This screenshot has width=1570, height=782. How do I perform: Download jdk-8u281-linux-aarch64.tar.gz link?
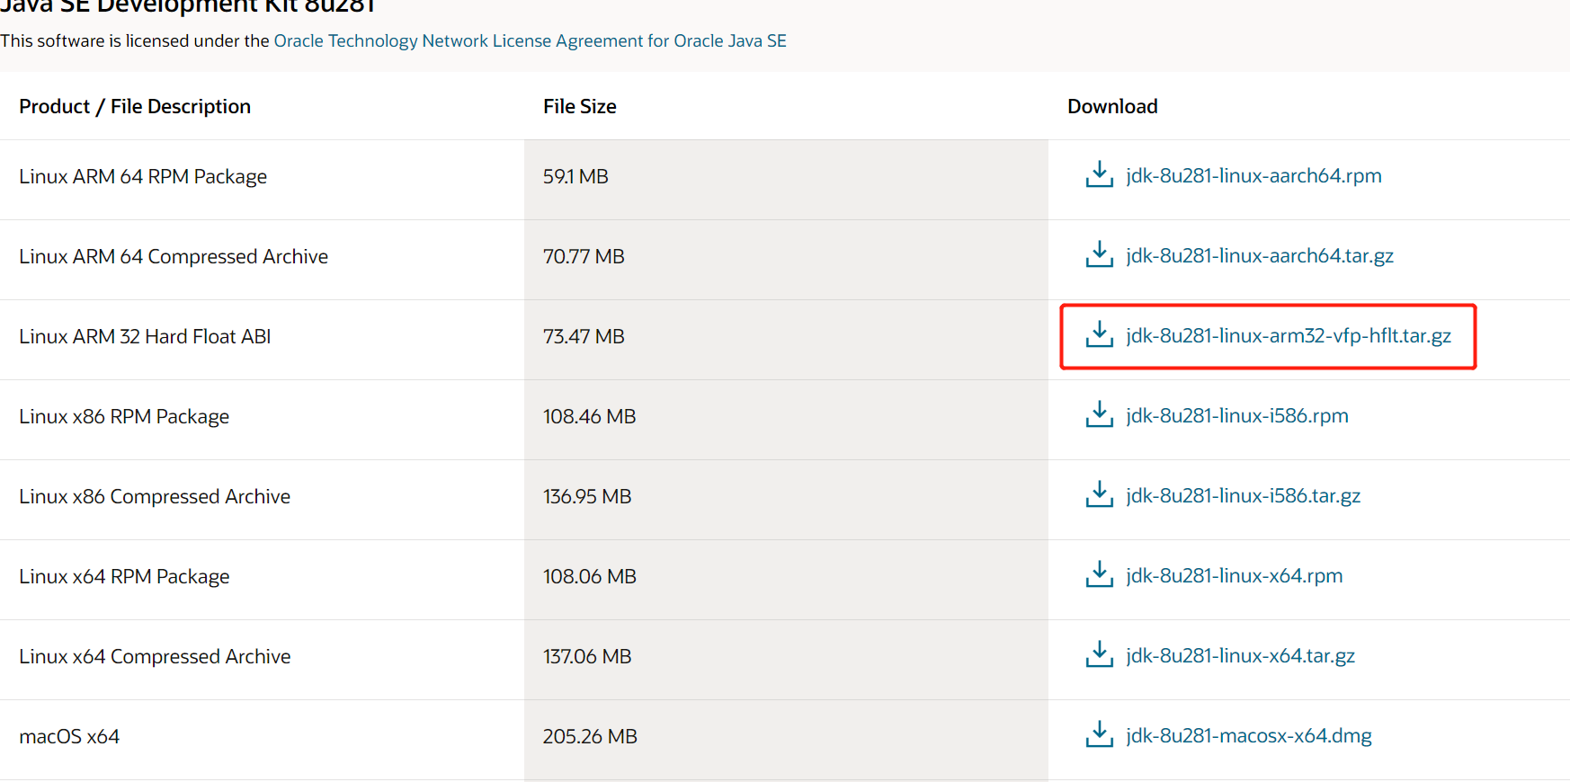pyautogui.click(x=1260, y=255)
